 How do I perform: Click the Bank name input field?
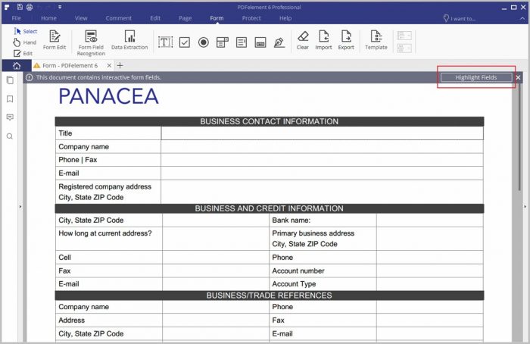click(x=429, y=220)
